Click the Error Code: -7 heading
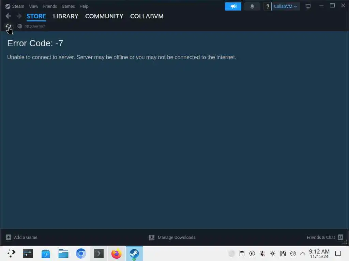The image size is (349, 261). pos(35,43)
